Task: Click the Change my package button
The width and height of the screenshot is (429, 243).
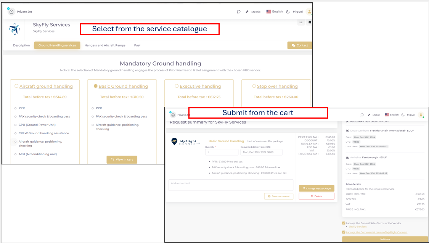Action: (x=317, y=188)
